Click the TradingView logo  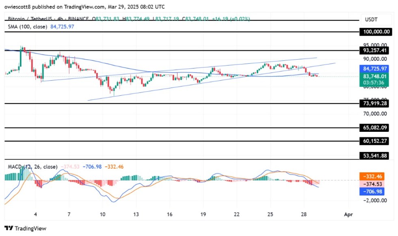pos(26,228)
